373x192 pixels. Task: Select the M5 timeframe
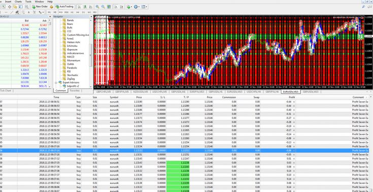(x=55, y=12)
